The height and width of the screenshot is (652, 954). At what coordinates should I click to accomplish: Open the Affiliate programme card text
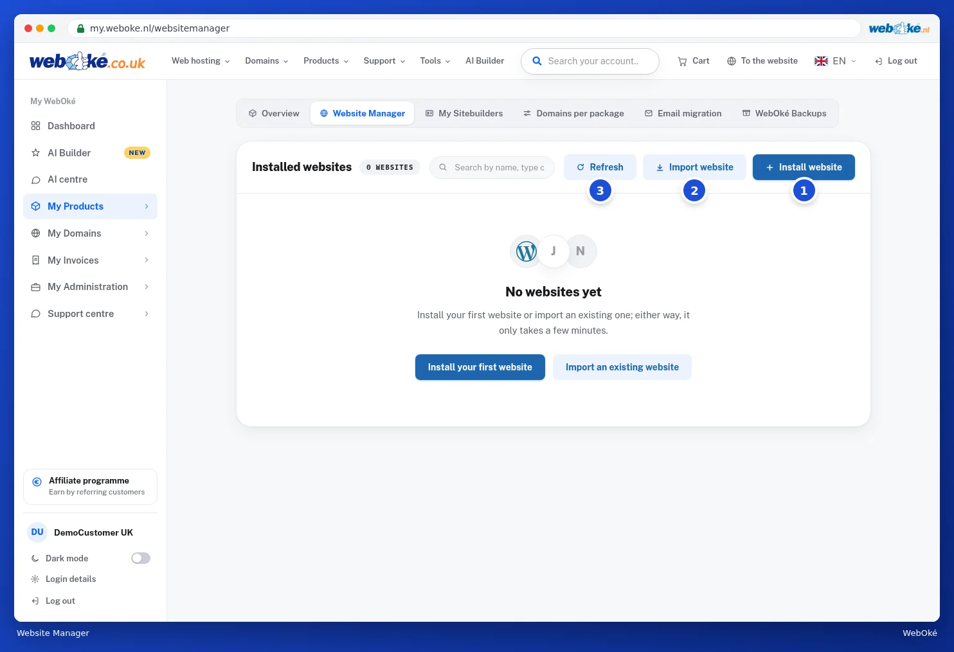96,487
